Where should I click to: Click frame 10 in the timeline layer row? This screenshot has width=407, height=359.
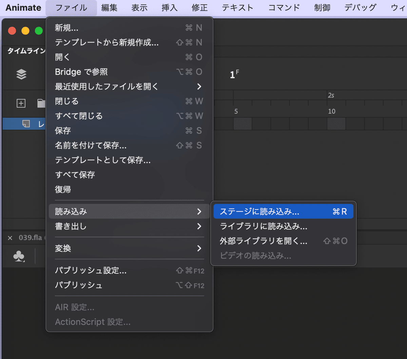[x=336, y=124]
